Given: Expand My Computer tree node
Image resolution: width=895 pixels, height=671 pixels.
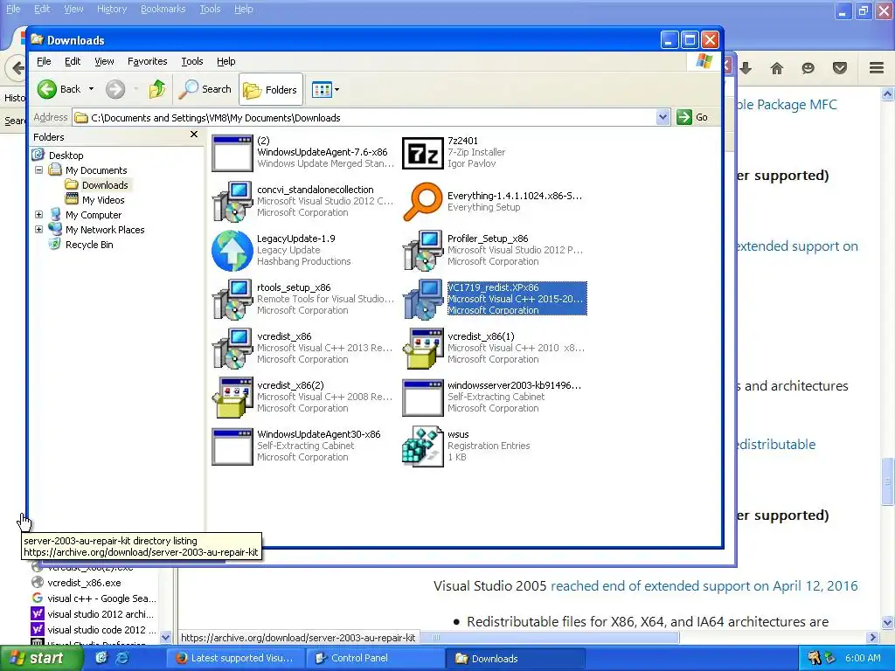Looking at the screenshot, I should 38,215.
